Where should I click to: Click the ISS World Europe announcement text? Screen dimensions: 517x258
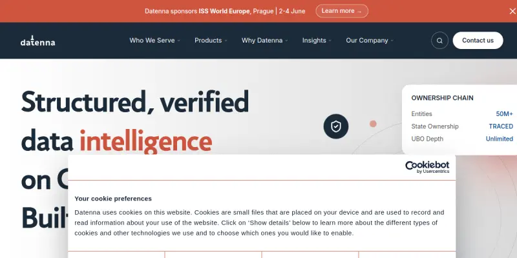click(225, 11)
